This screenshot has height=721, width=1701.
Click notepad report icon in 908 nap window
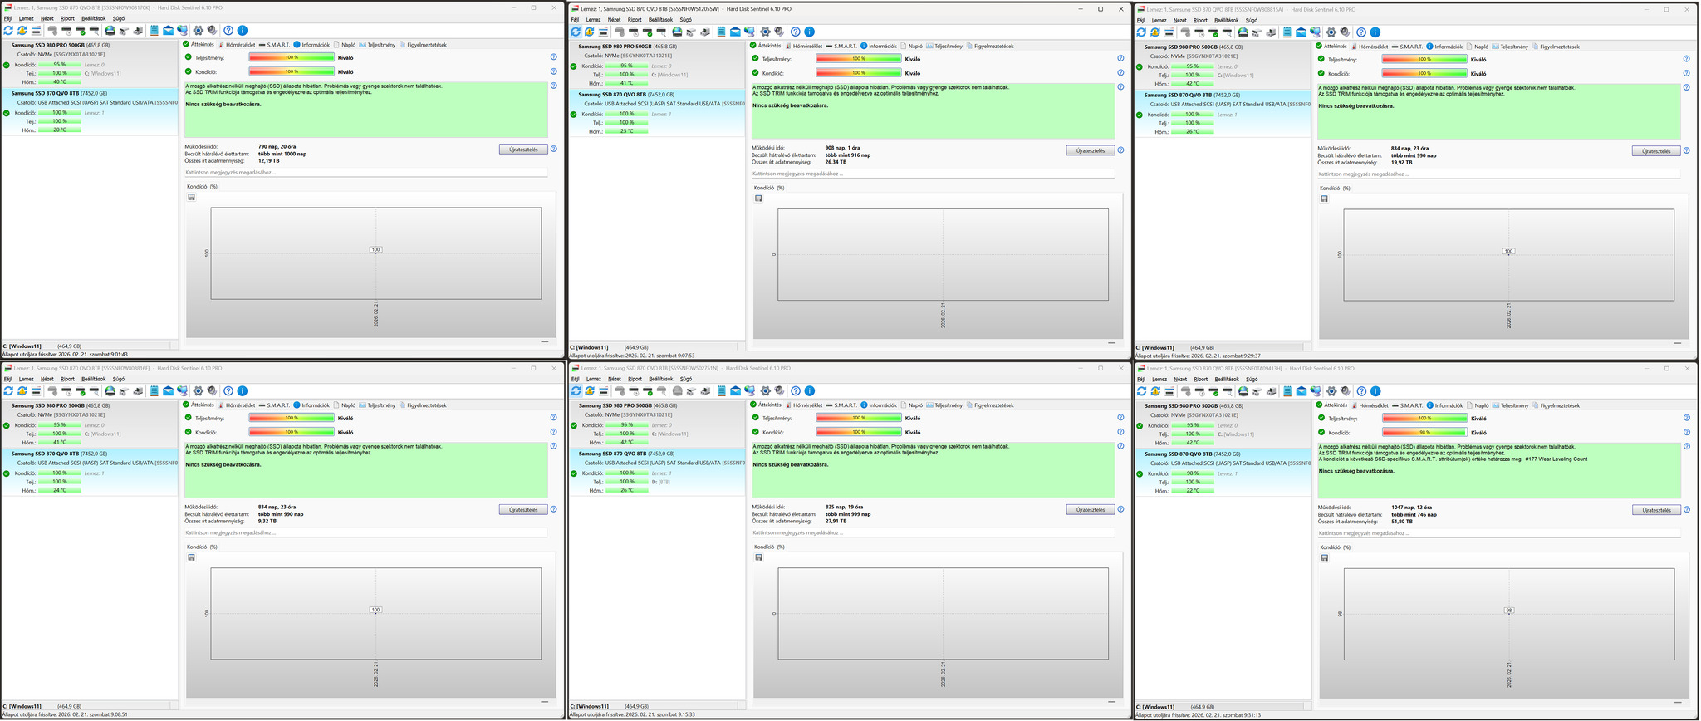pos(722,32)
